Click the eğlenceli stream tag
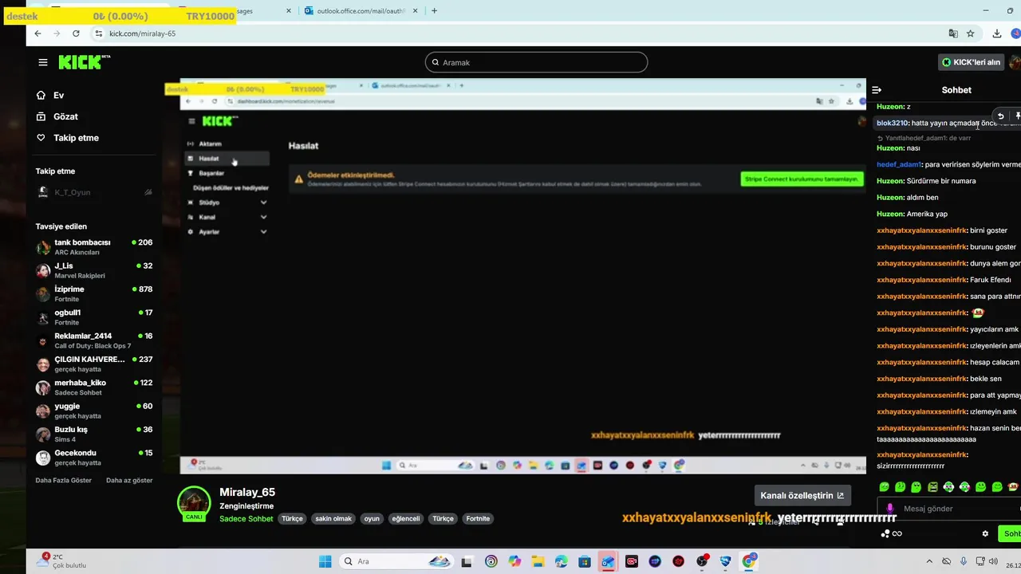The width and height of the screenshot is (1021, 574). pos(405,519)
